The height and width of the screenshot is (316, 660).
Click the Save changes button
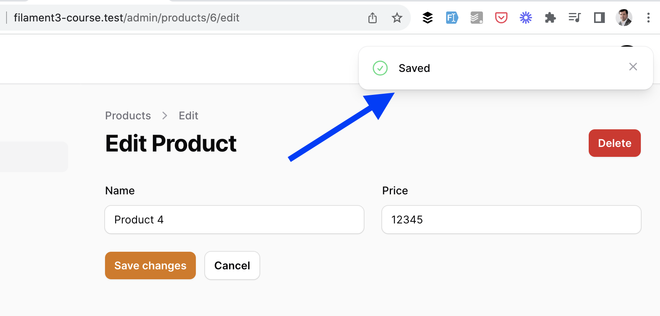[150, 266]
